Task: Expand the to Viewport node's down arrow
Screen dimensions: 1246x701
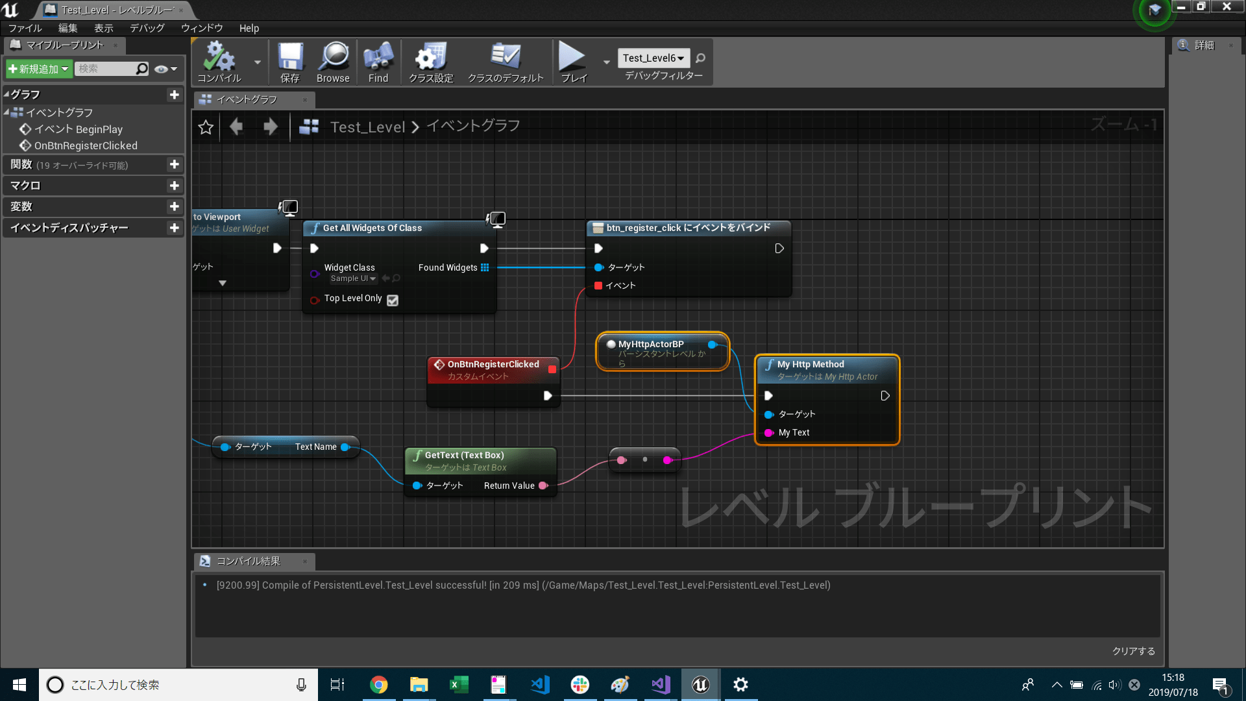Action: click(x=223, y=283)
